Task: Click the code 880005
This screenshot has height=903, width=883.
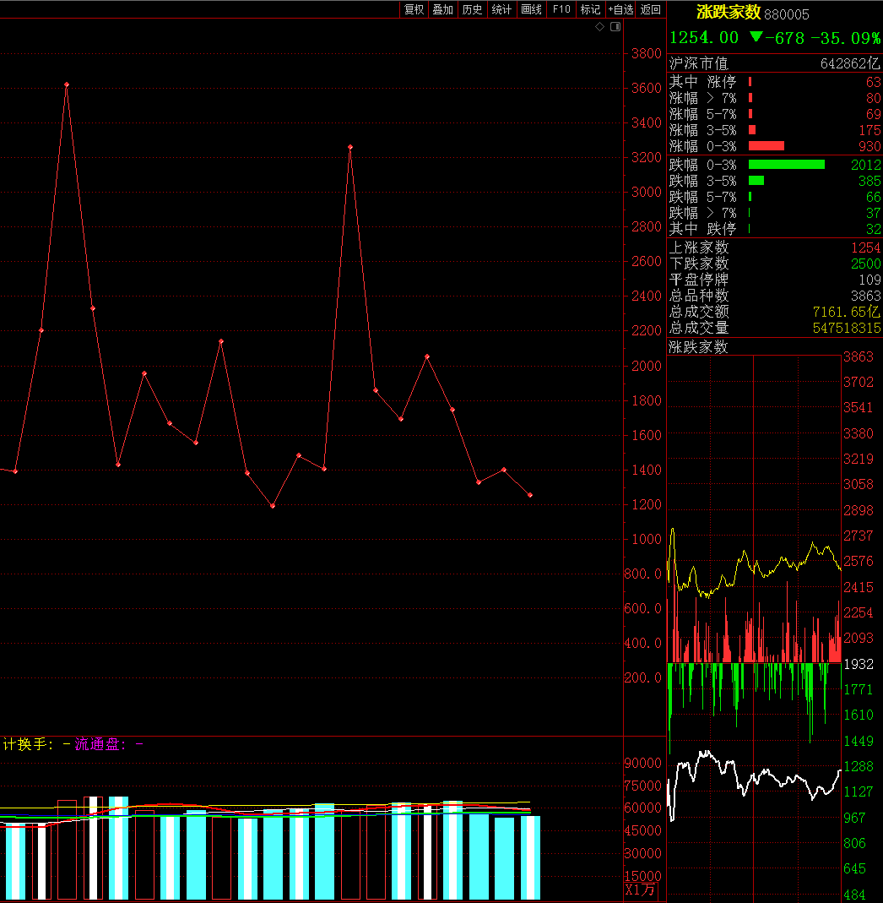Action: (787, 14)
